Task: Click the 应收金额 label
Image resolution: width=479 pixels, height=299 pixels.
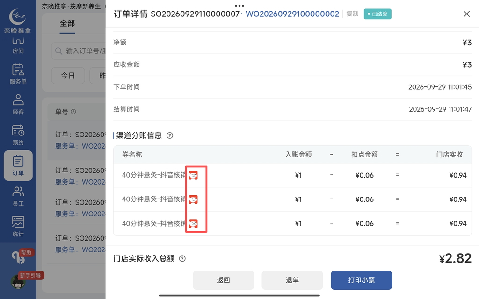Action: click(126, 64)
